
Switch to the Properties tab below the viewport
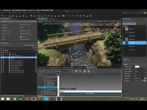click(x=80, y=68)
